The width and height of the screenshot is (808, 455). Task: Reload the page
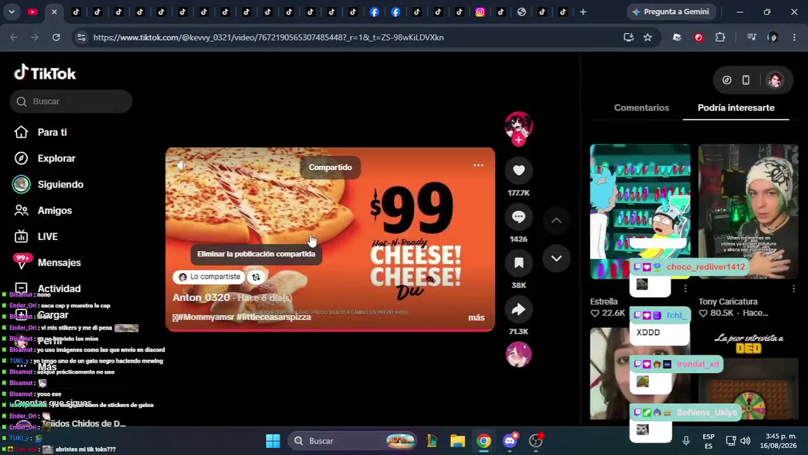tap(56, 37)
